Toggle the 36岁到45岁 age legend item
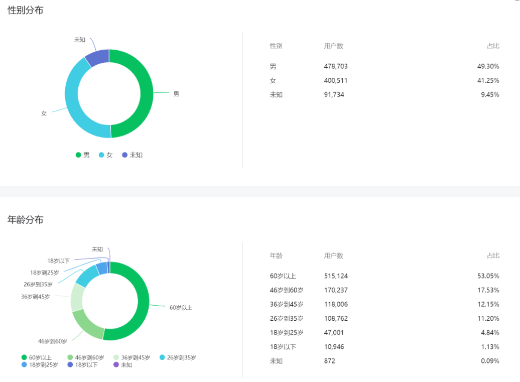 [132, 357]
